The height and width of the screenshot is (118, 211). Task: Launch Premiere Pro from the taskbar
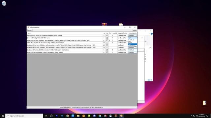57,116
